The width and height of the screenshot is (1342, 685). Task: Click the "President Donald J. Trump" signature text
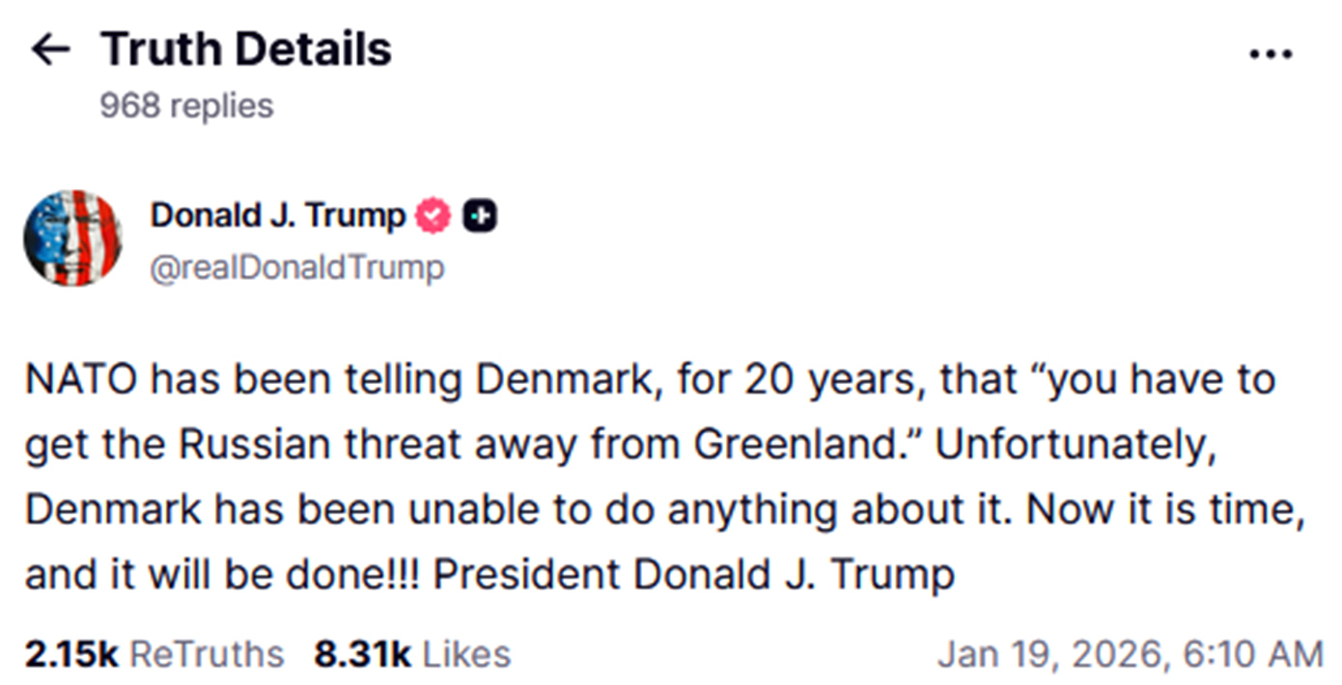tap(693, 575)
